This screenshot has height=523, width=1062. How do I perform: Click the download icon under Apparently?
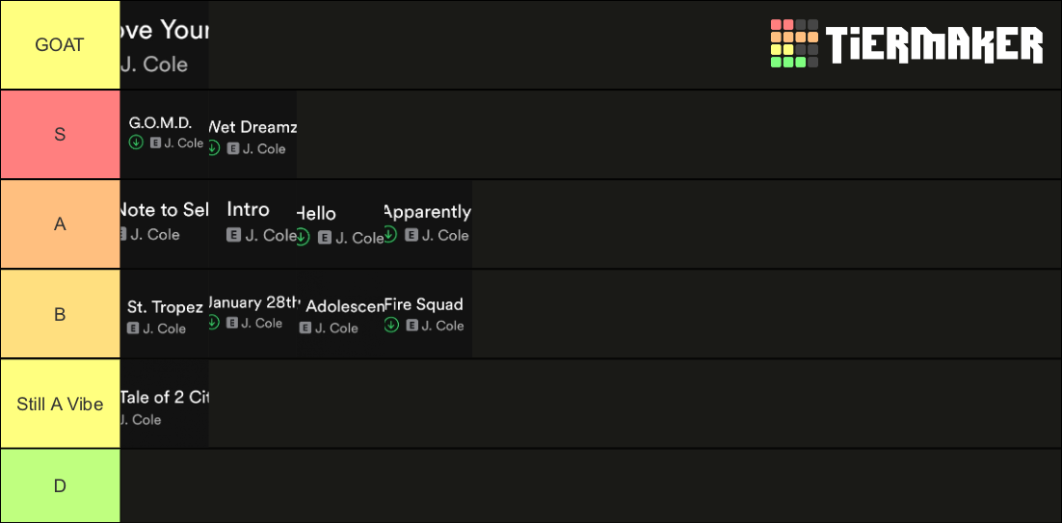[x=390, y=234]
